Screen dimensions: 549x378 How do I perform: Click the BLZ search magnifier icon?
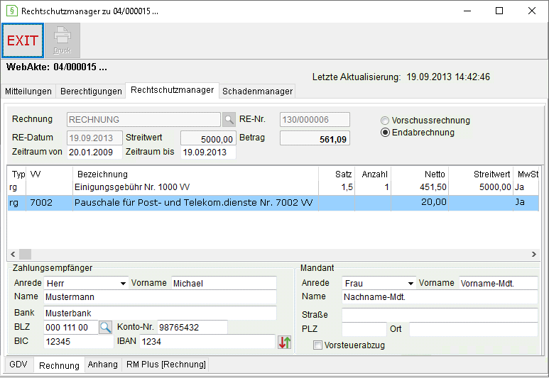[105, 328]
